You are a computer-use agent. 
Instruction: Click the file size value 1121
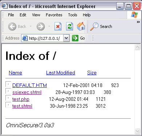pyautogui.click(x=101, y=99)
